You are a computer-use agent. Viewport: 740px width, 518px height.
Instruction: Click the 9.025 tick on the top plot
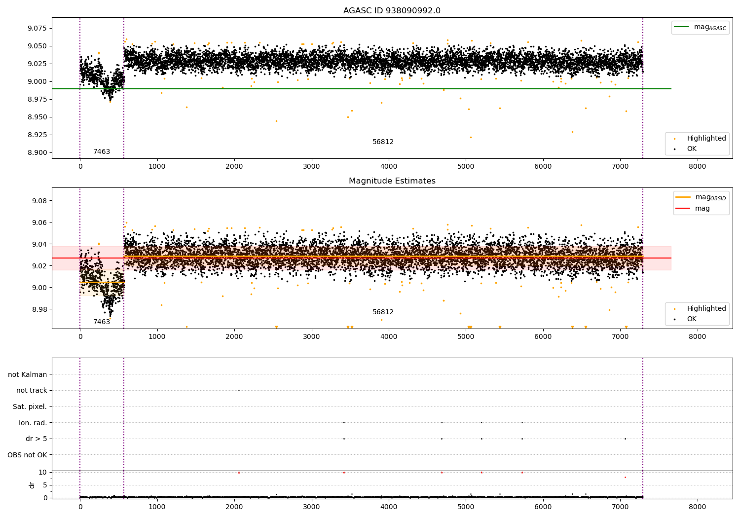click(x=37, y=64)
